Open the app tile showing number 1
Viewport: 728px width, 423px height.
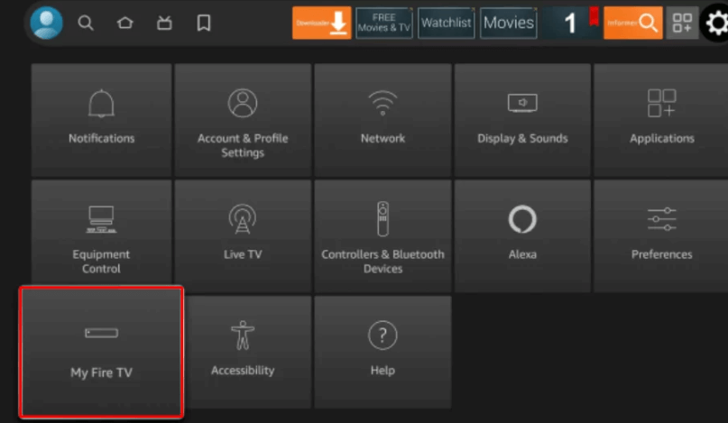[x=571, y=23]
